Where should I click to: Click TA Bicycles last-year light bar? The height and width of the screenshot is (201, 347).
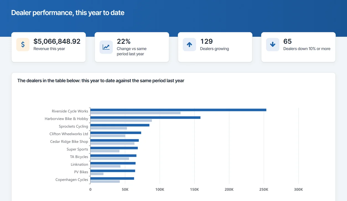110,159
